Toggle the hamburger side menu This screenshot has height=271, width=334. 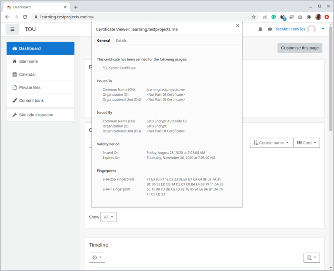(x=12, y=29)
